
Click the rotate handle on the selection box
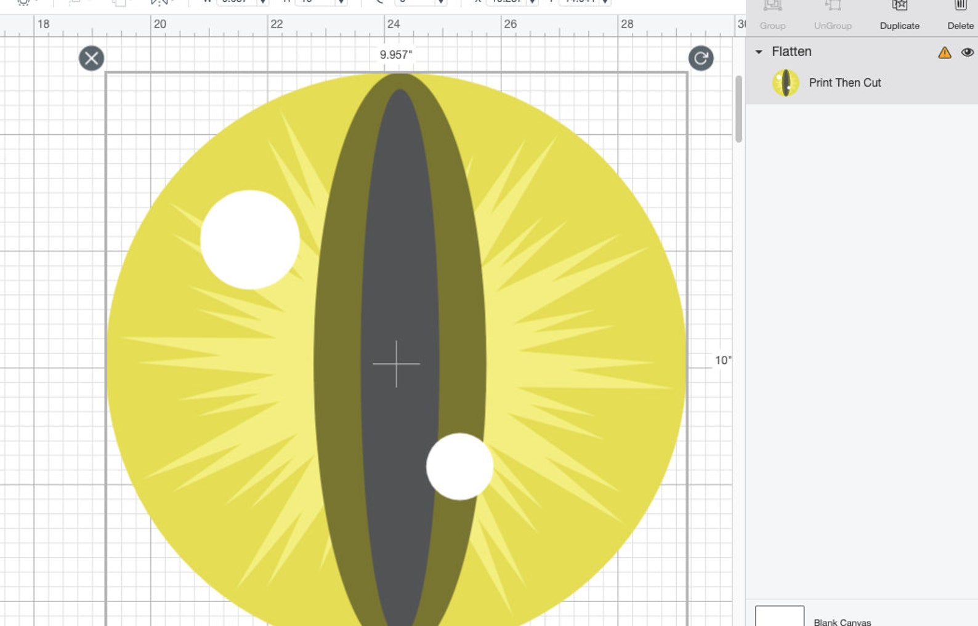point(701,58)
